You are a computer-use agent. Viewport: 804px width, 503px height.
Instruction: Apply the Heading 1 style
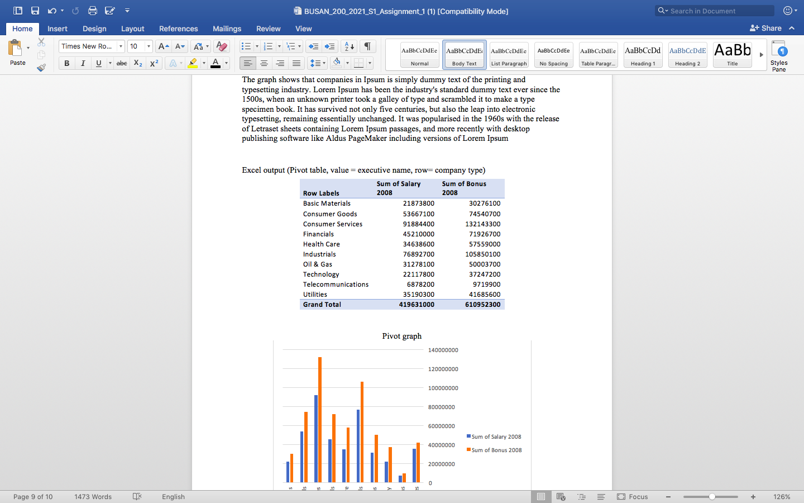pyautogui.click(x=643, y=55)
